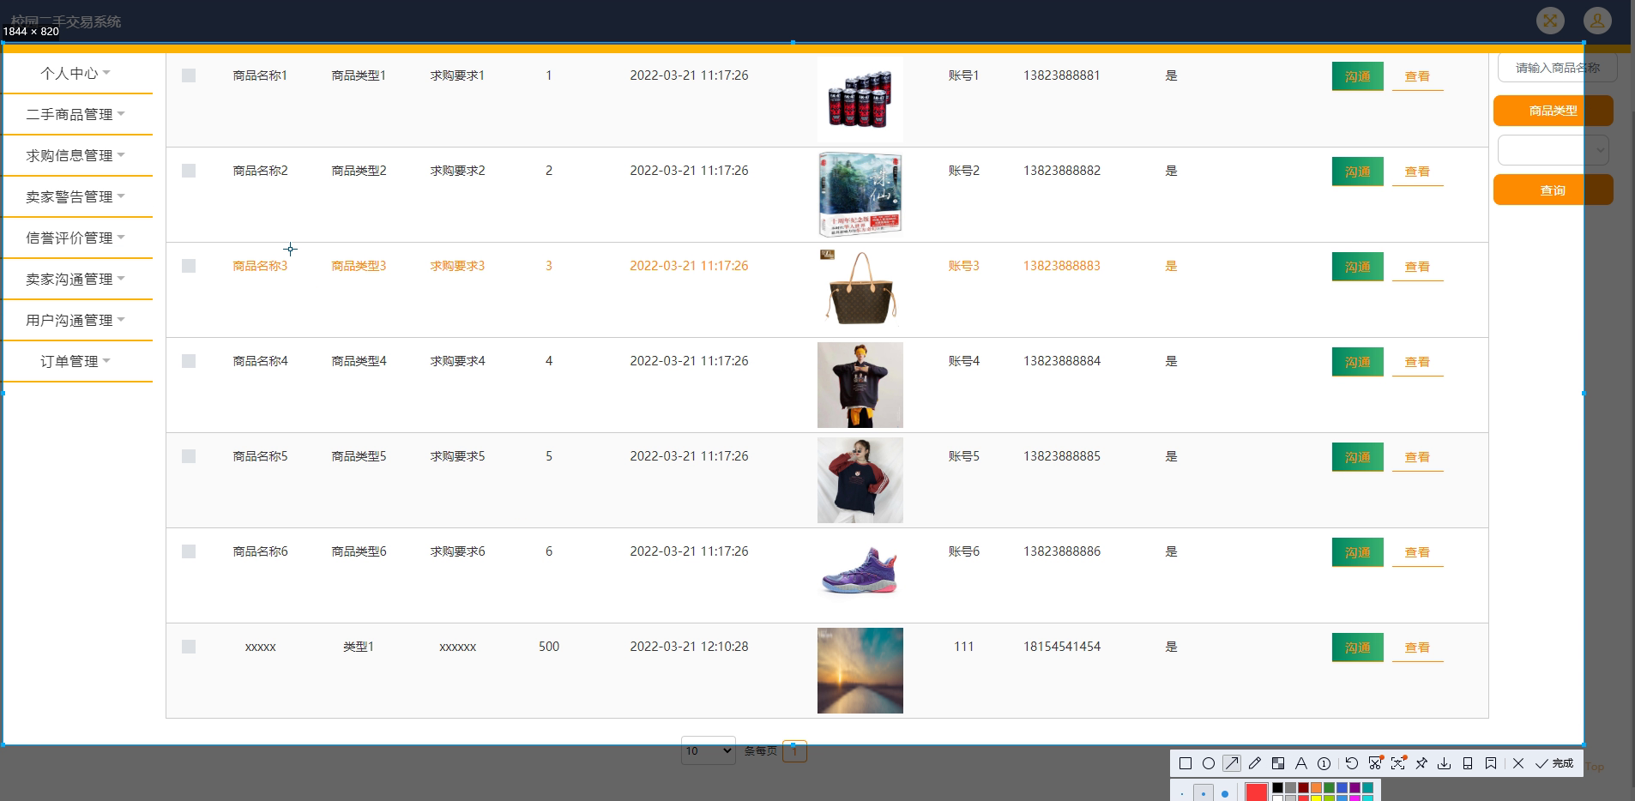The height and width of the screenshot is (801, 1635).
Task: Select the text annotation tool
Action: (1301, 763)
